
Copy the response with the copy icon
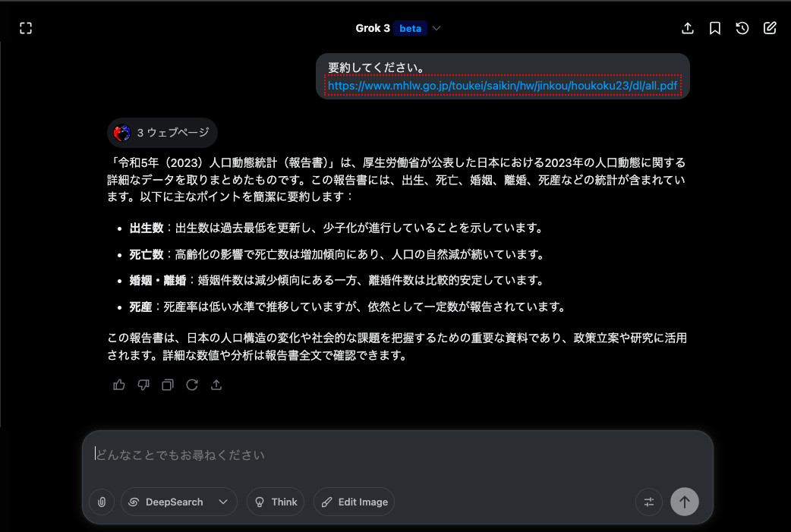[x=168, y=385]
